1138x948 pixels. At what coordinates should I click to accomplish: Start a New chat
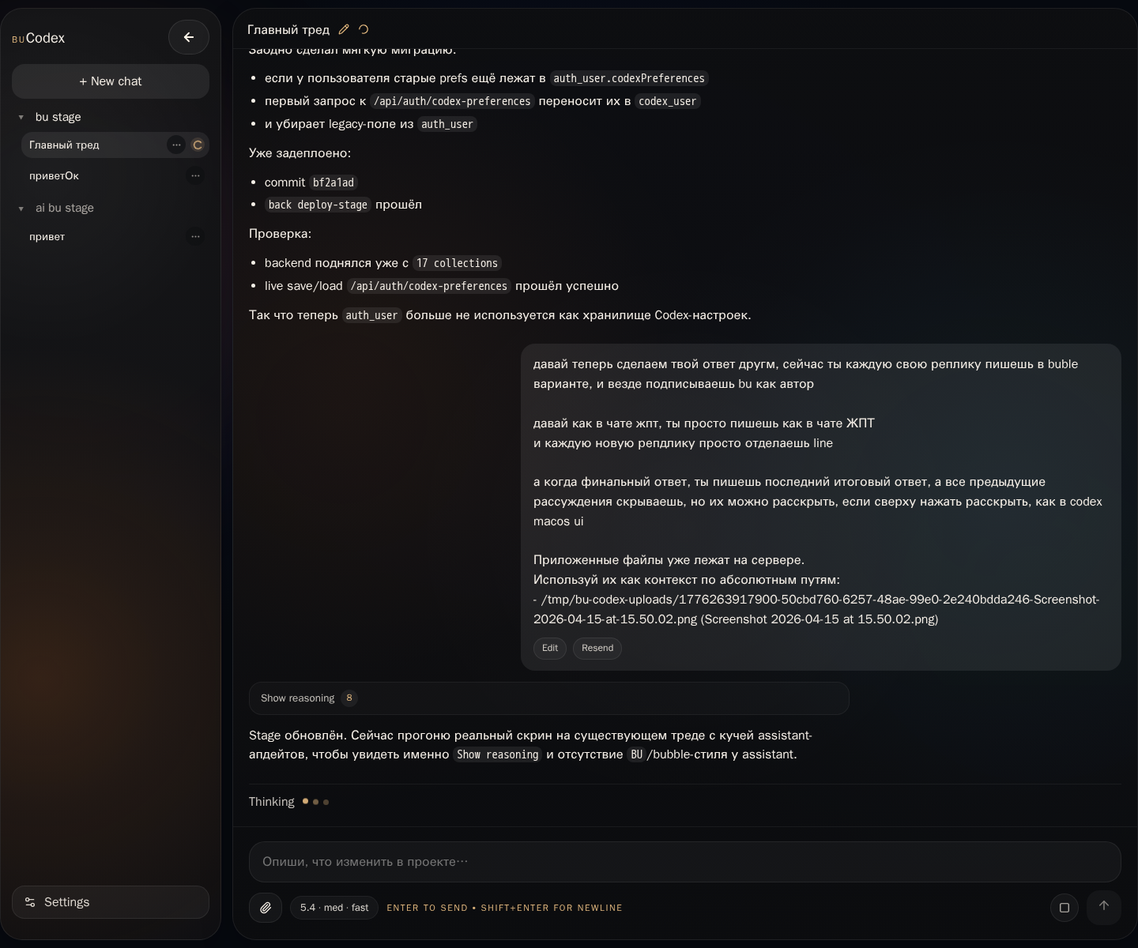(111, 81)
